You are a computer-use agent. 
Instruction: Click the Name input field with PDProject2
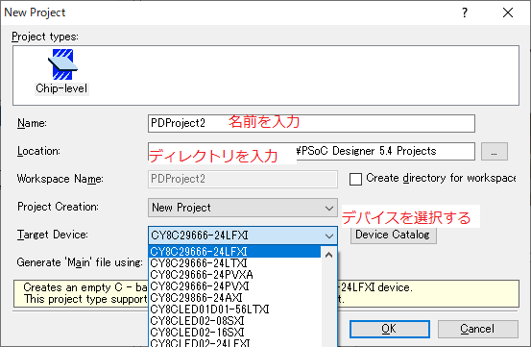click(x=311, y=123)
